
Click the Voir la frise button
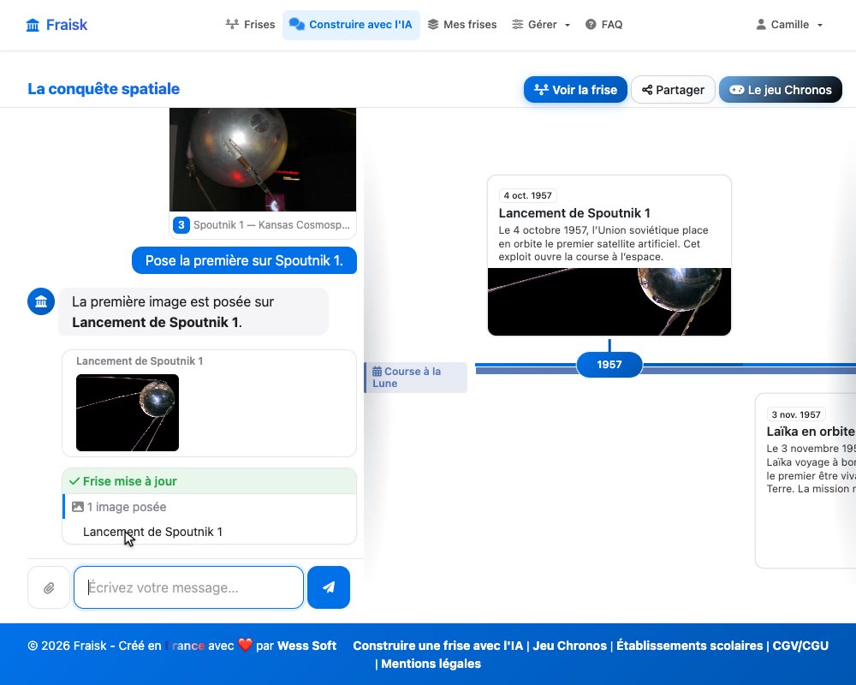pyautogui.click(x=575, y=90)
